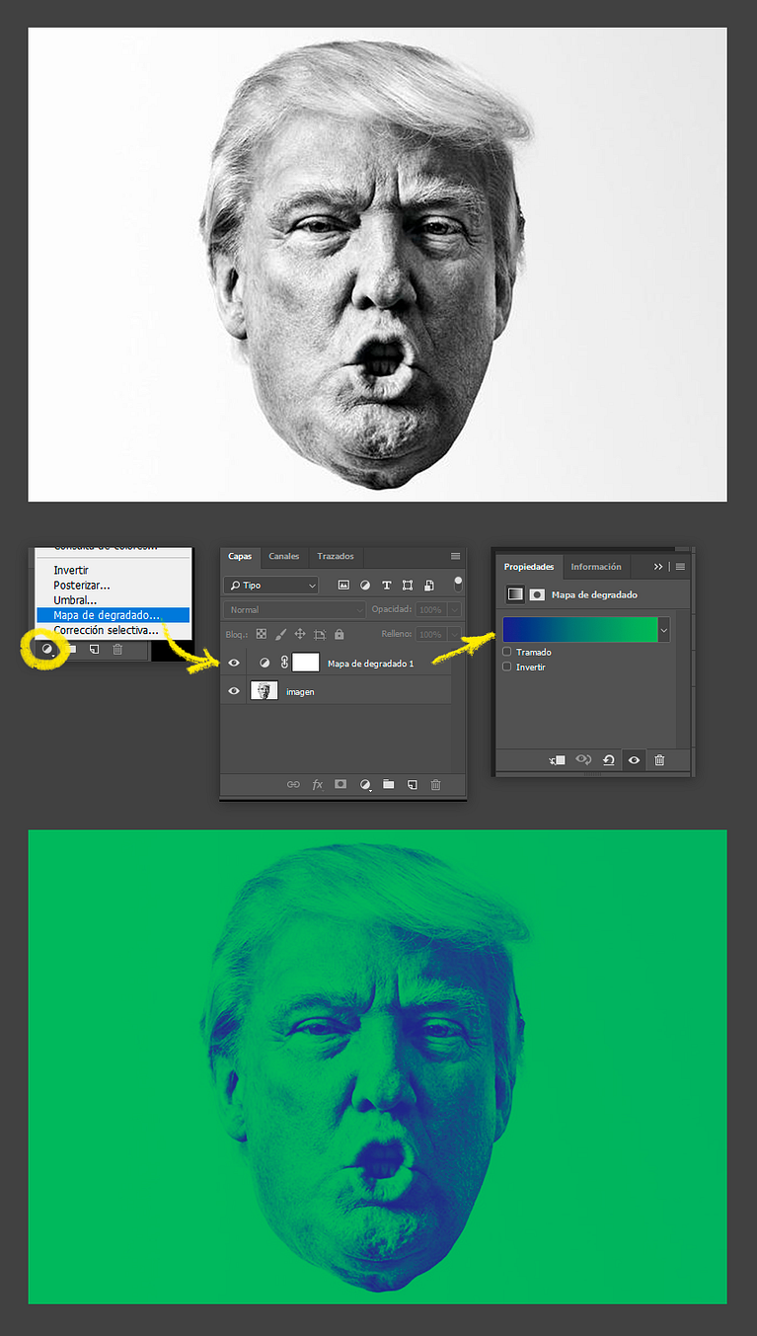The width and height of the screenshot is (757, 1336).
Task: Select Invertir in the adjustment menu
Action: (71, 570)
